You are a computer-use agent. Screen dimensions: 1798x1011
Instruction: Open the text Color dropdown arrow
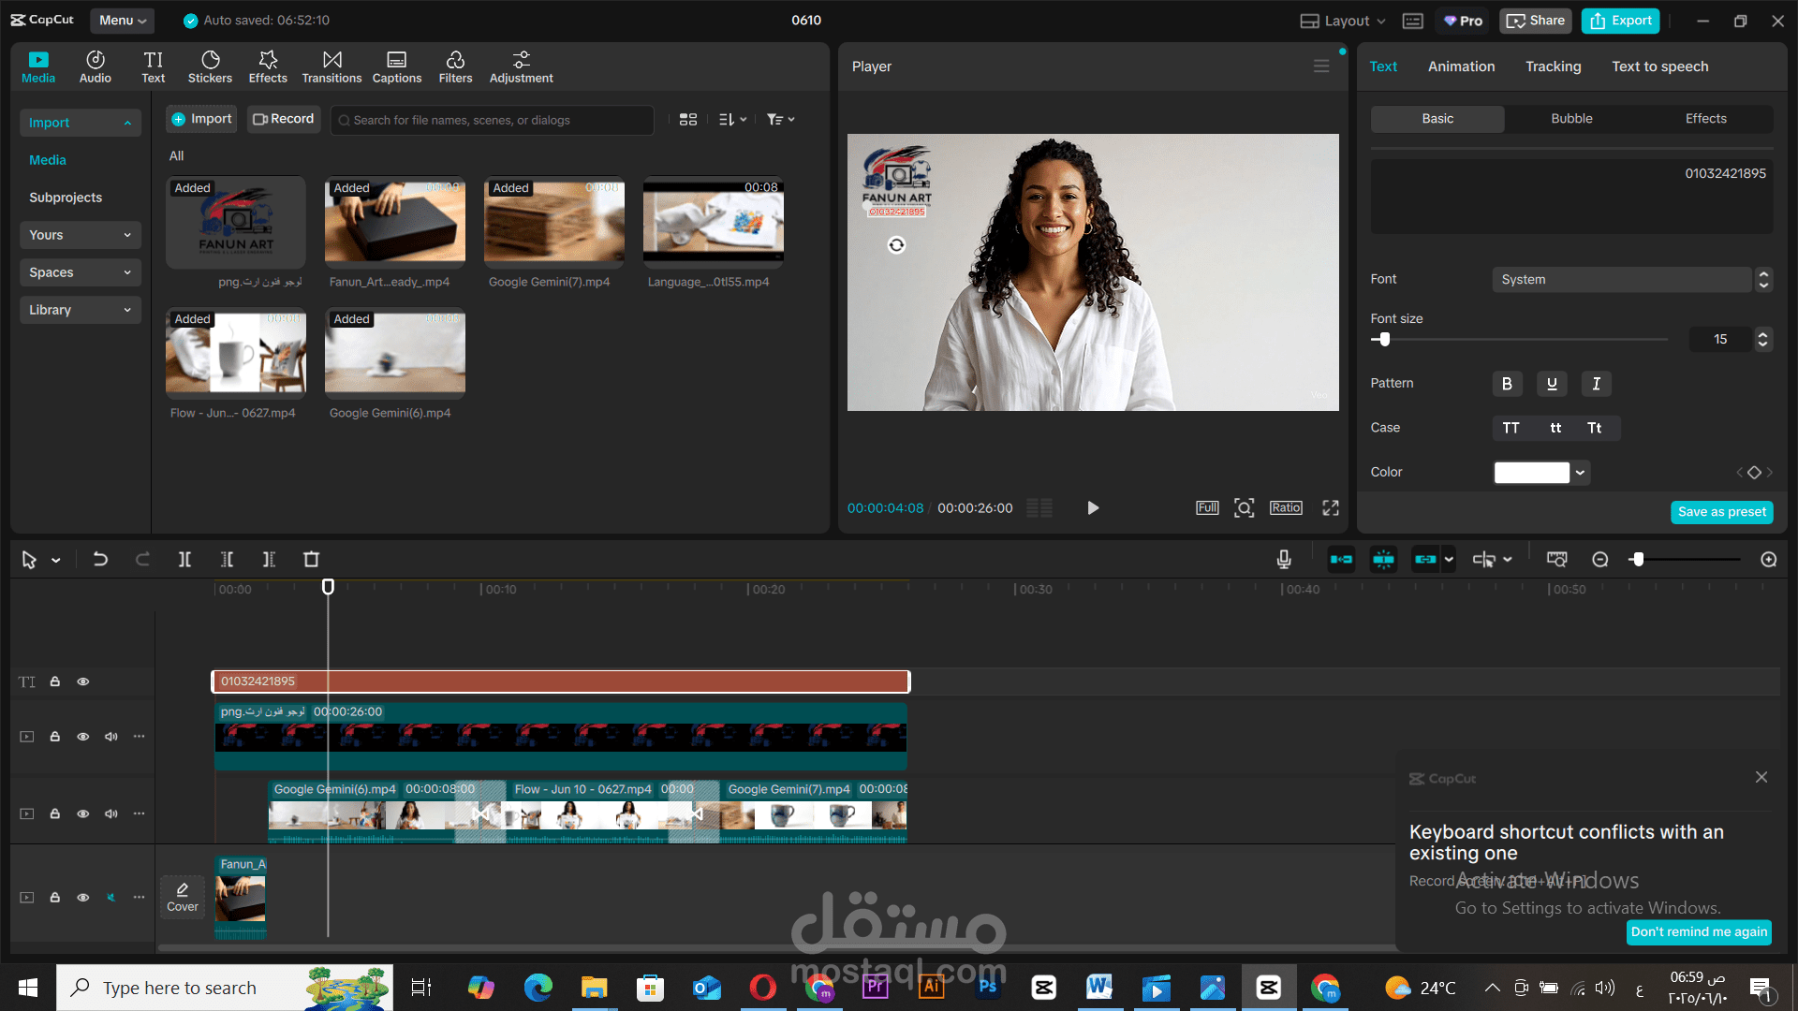[1580, 473]
